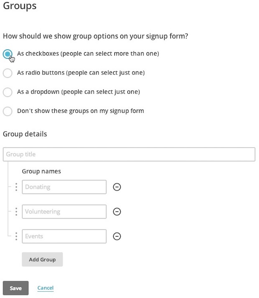Screen dimensions: 259x298
Task: Click the 'As a dropdown' option label text
Action: pos(79,92)
